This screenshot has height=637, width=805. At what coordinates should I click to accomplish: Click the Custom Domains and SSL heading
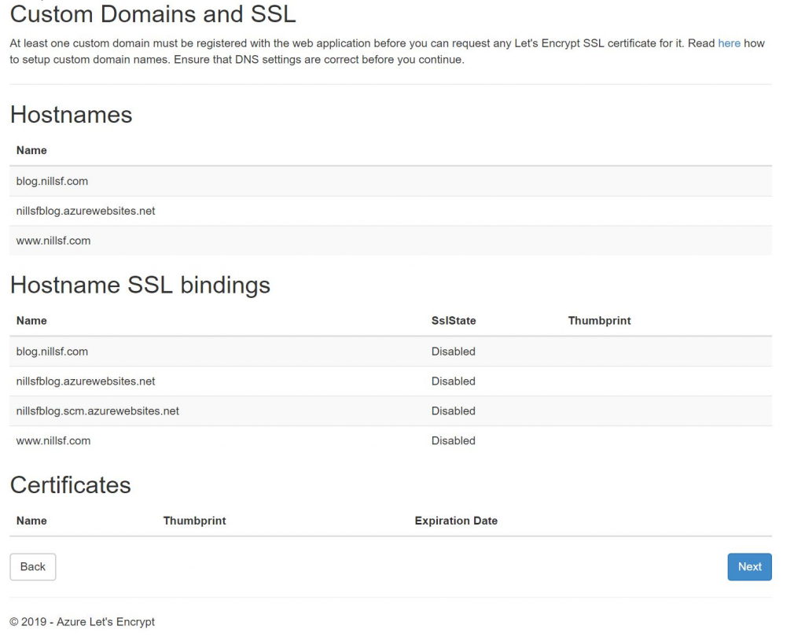(x=153, y=14)
